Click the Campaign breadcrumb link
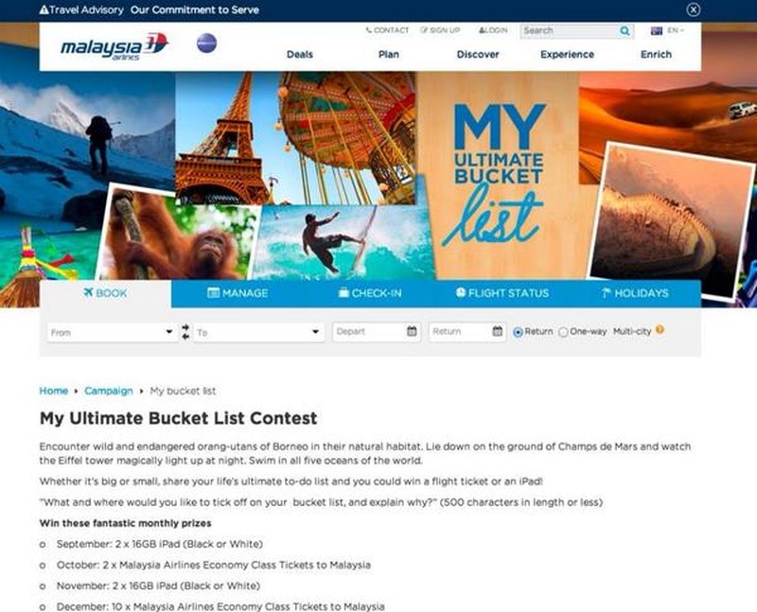The image size is (757, 612). point(109,391)
